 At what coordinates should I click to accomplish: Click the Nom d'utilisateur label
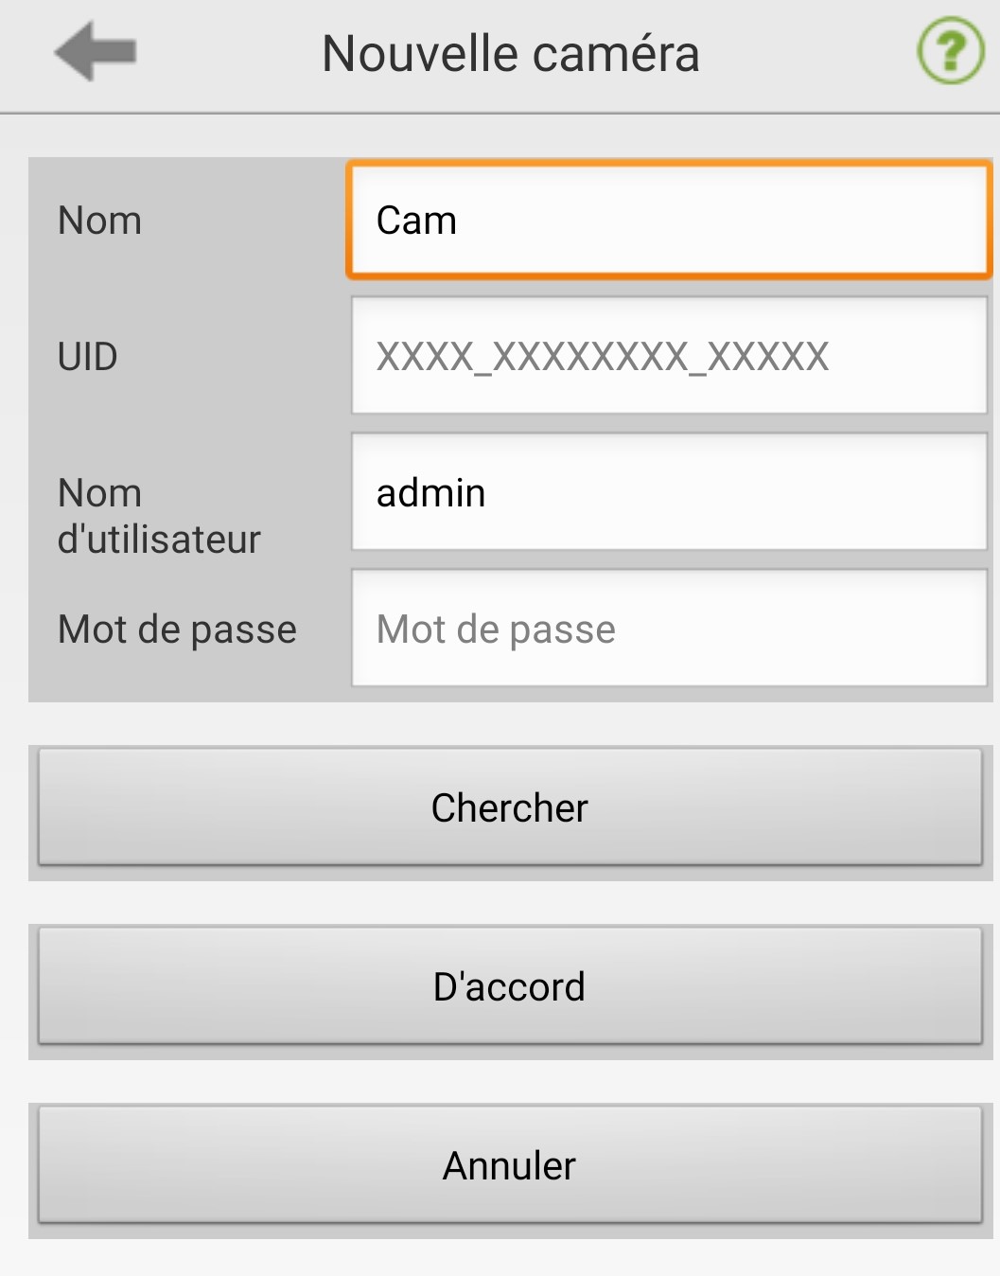pos(159,516)
